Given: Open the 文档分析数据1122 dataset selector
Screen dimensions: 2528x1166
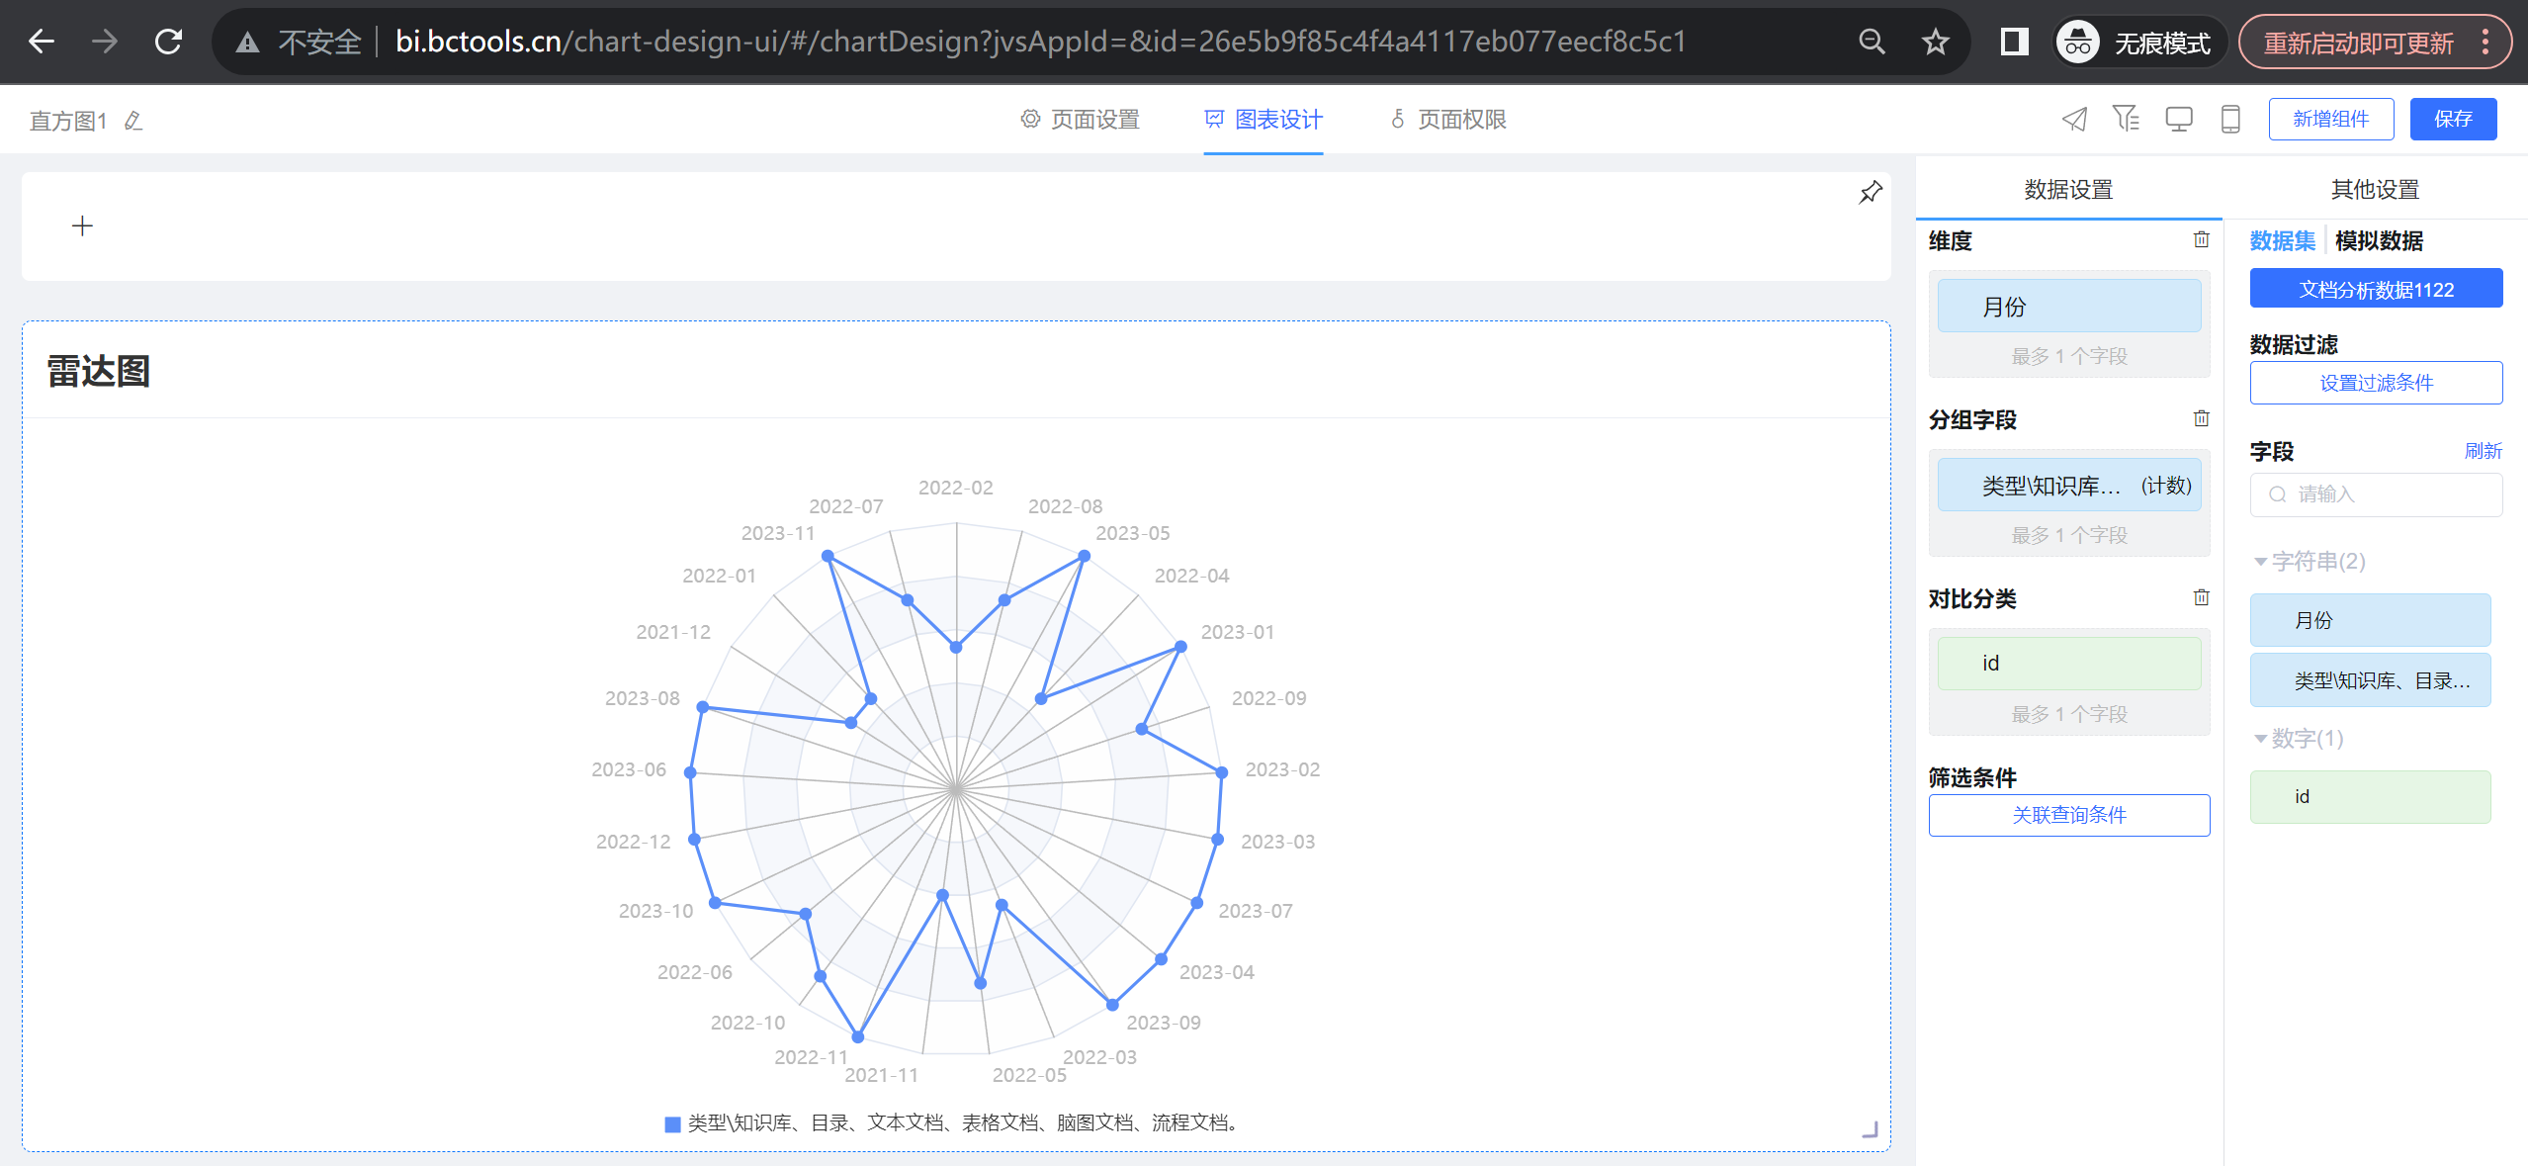Looking at the screenshot, I should coord(2375,290).
